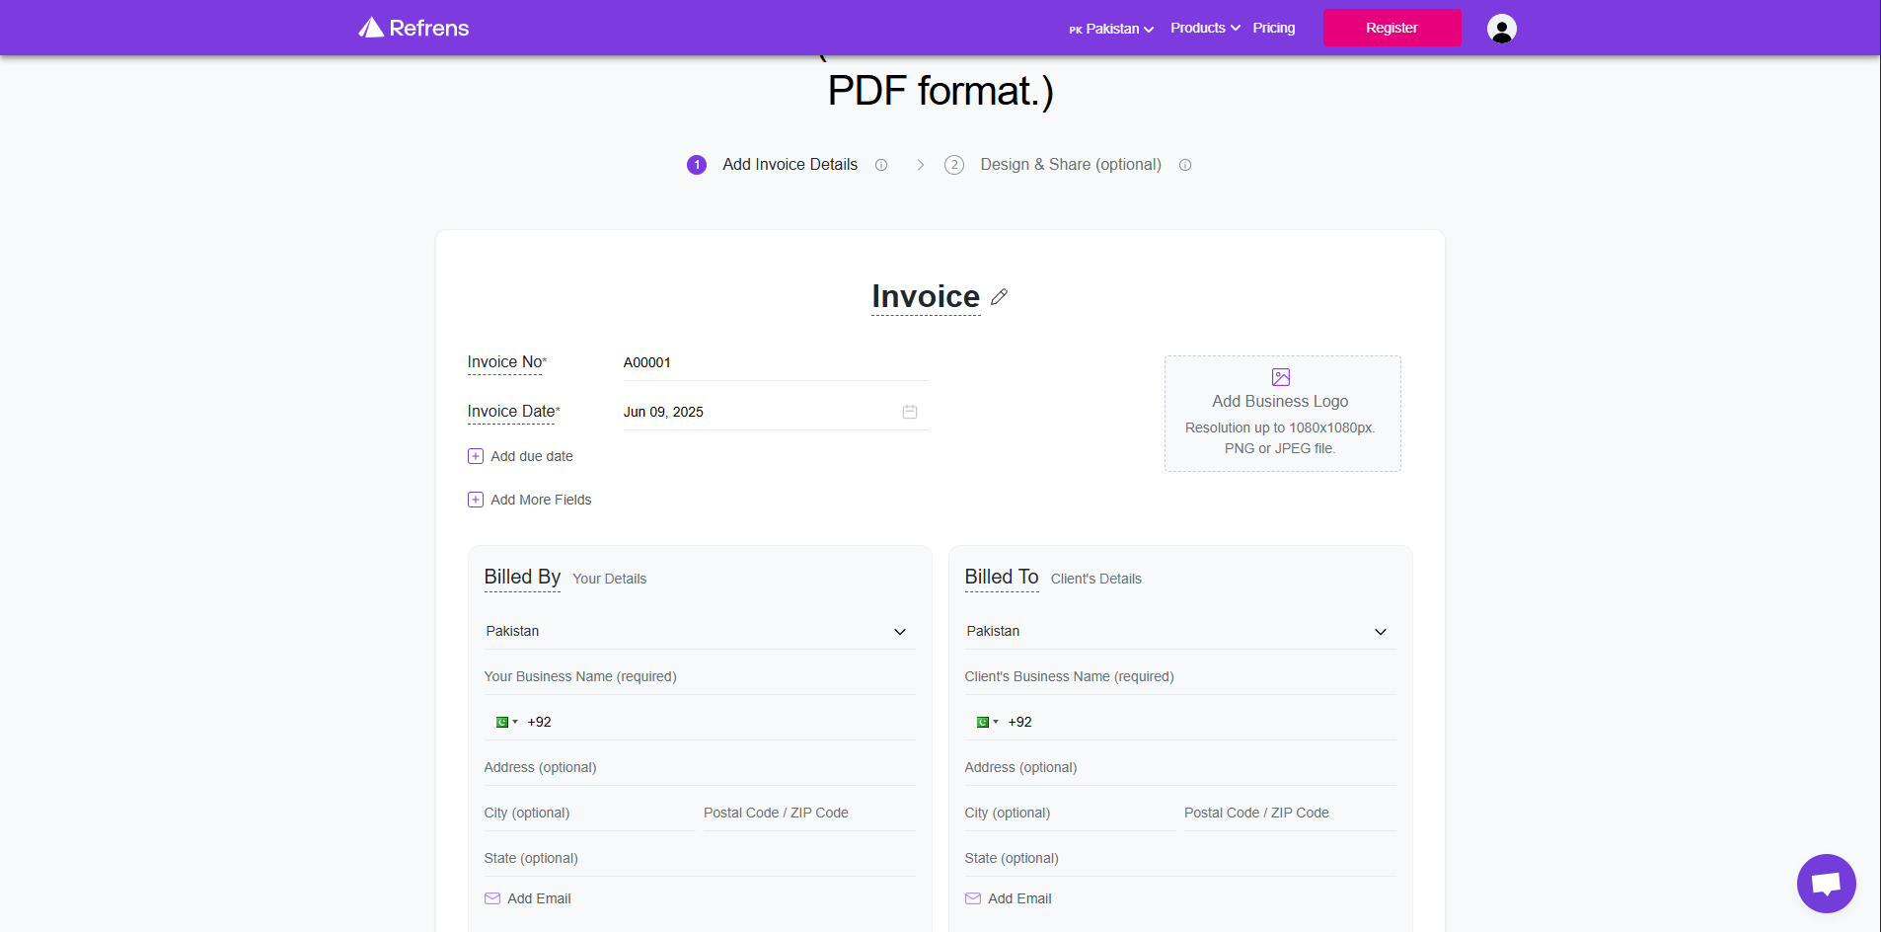Open the chat support bubble
This screenshot has width=1881, height=932.
pyautogui.click(x=1826, y=884)
